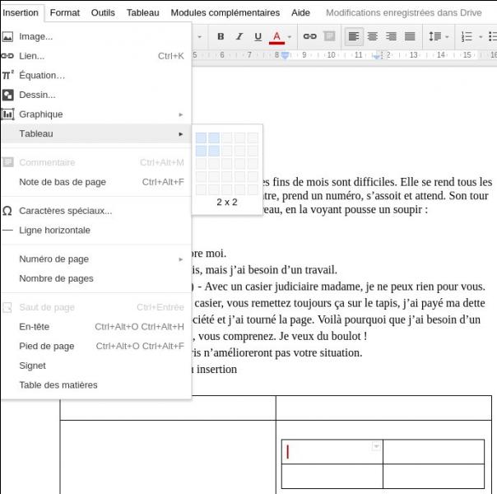497x494 pixels.
Task: Select the Lien... menu entry
Action: (96, 56)
